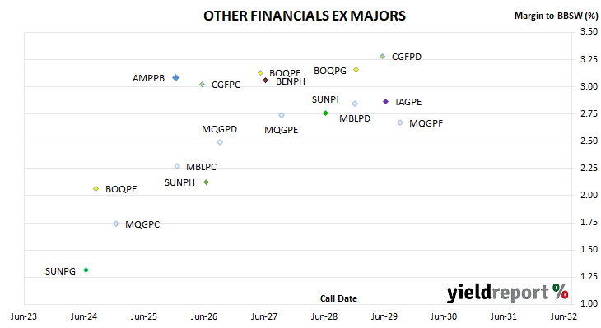Select the SUNPH green diamond point
Viewport: 601px width, 328px height.
click(x=206, y=182)
